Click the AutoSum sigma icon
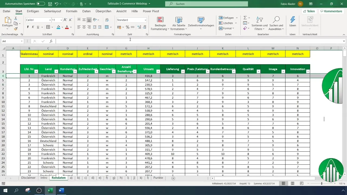This screenshot has height=195, width=347. 245,18
